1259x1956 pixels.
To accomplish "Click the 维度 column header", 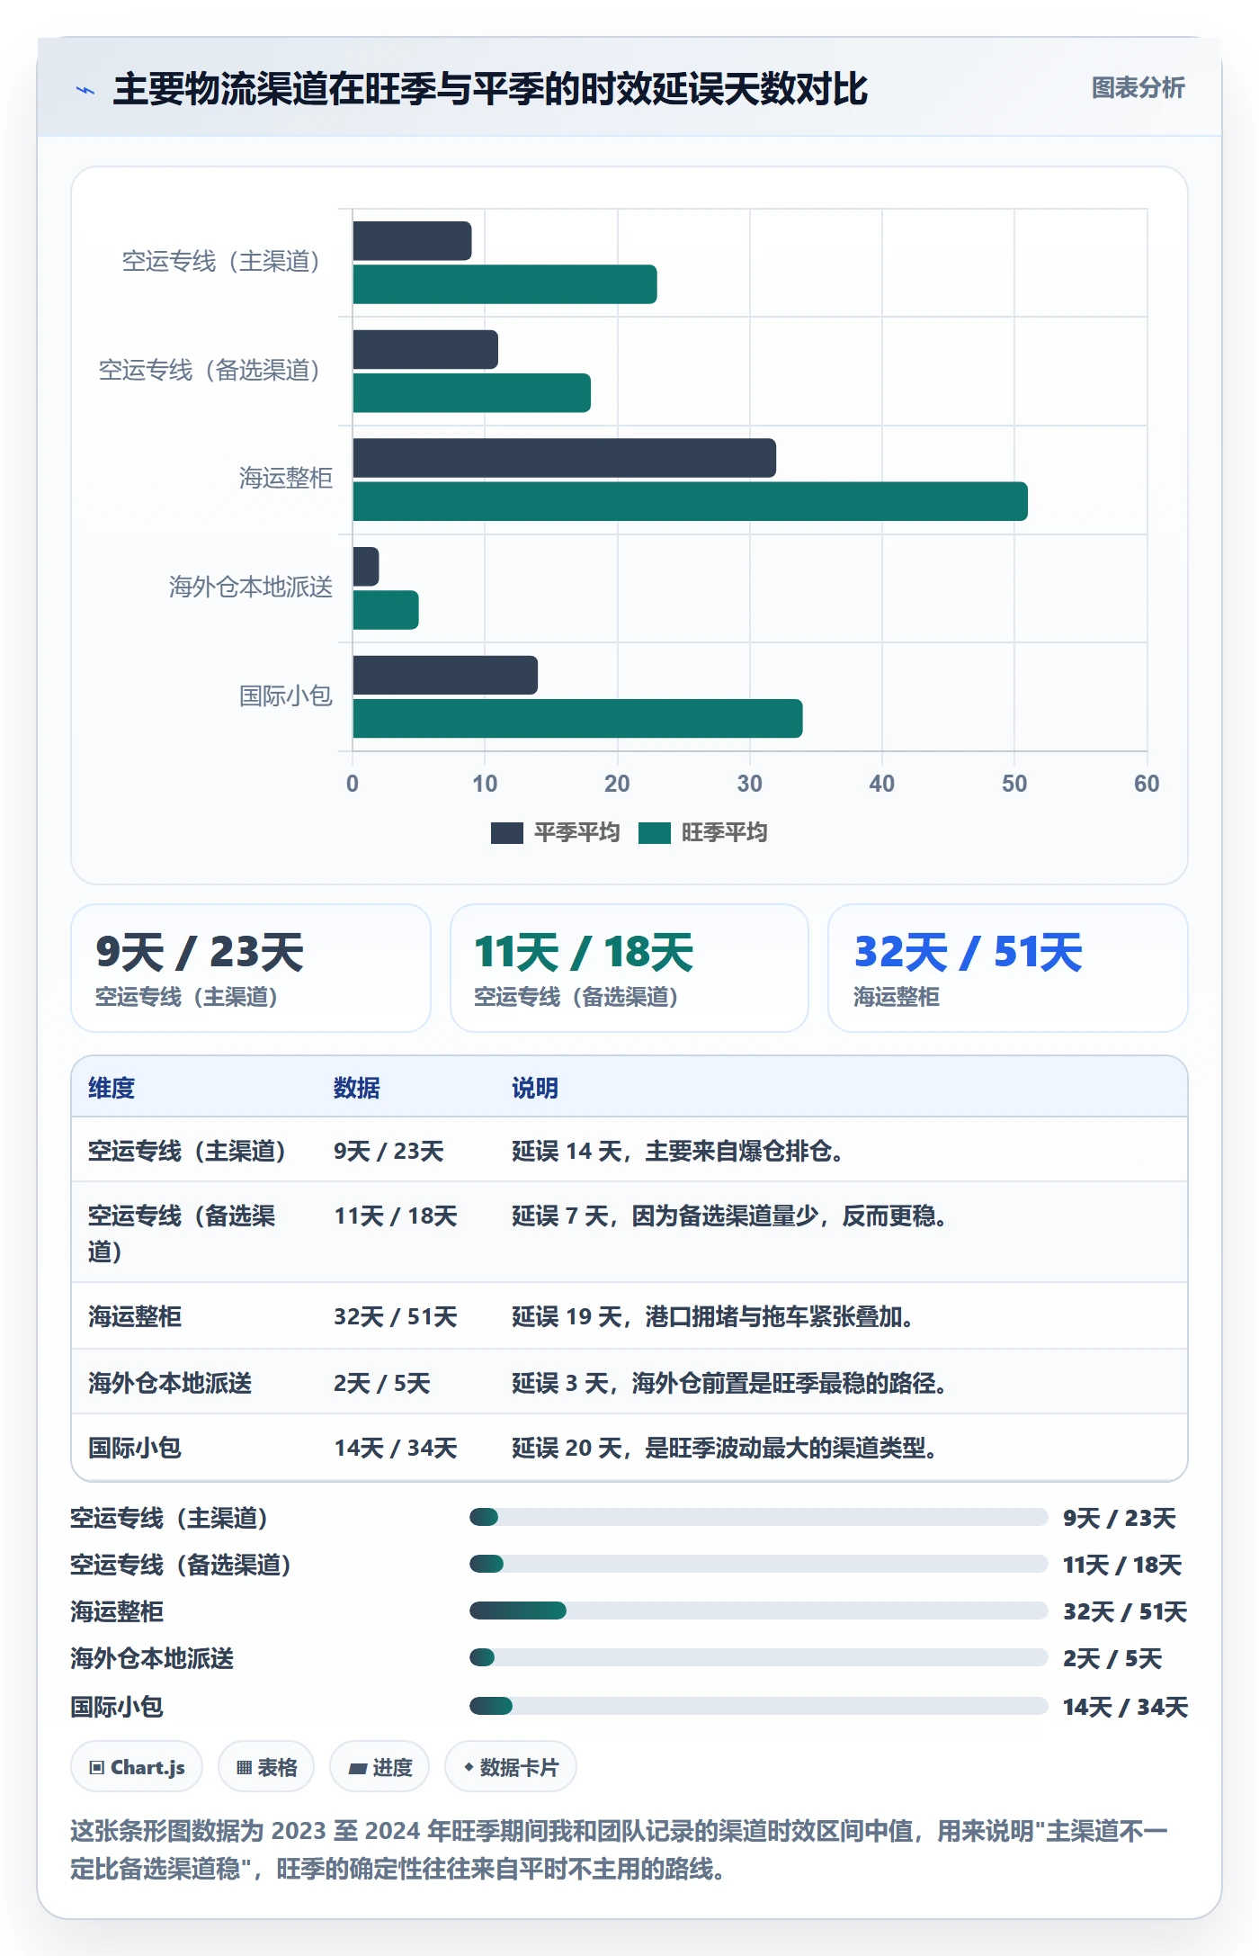I will (112, 1088).
